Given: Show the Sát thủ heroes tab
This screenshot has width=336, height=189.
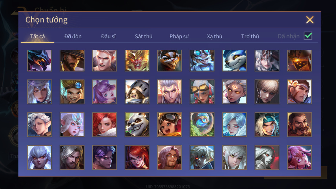Looking at the screenshot, I should 144,36.
